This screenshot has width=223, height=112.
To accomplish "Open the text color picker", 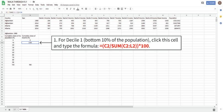I will (x=78, y=9).
